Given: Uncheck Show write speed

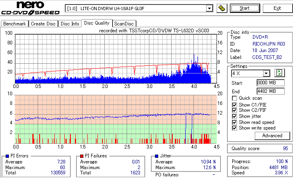Looking at the screenshot, I should click(234, 128).
